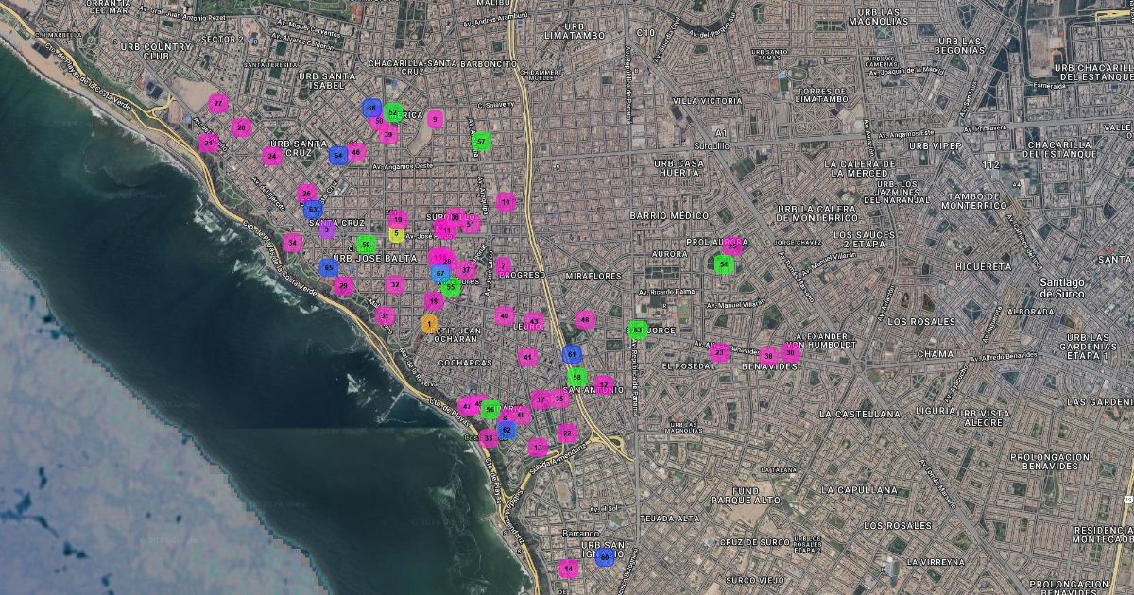
Task: Select green marker number 58
Action: click(577, 377)
